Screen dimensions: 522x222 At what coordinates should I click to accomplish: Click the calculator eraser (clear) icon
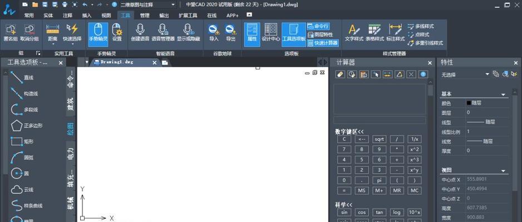340,74
